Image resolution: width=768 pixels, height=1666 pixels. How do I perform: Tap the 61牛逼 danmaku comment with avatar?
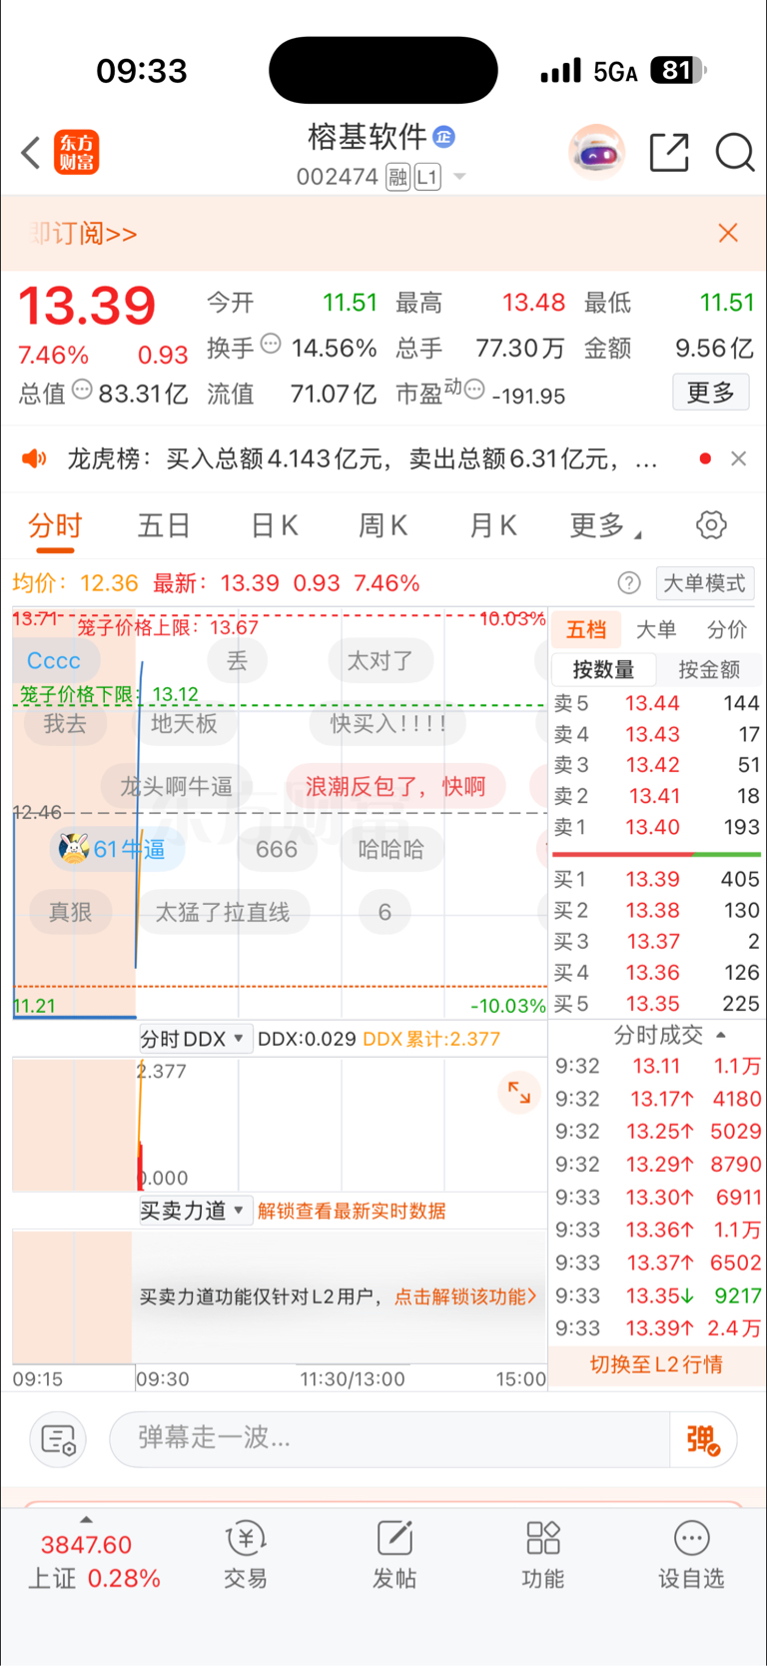[x=118, y=849]
